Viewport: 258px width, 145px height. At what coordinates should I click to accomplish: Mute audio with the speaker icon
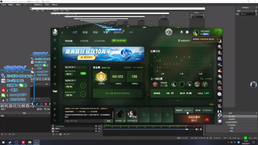point(197,130)
